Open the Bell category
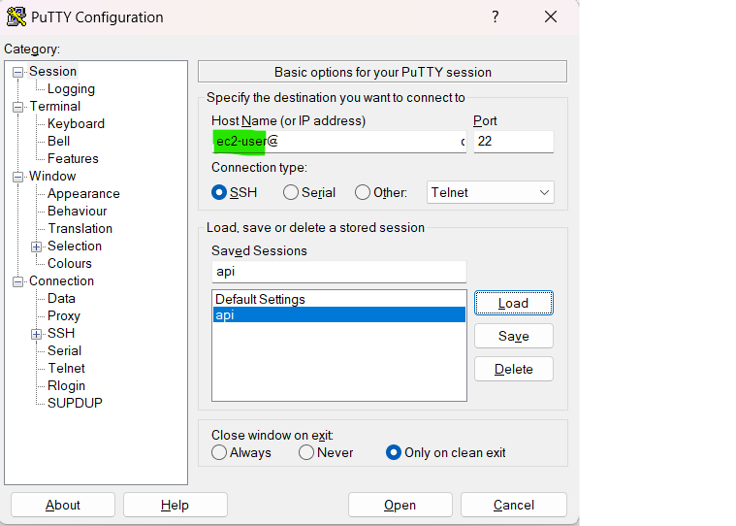This screenshot has width=736, height=526. tap(59, 141)
